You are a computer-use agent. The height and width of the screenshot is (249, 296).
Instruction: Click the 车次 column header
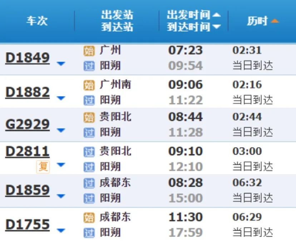[37, 21]
